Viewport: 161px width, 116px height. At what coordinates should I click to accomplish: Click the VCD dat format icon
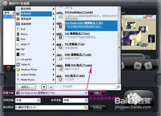(x=60, y=78)
